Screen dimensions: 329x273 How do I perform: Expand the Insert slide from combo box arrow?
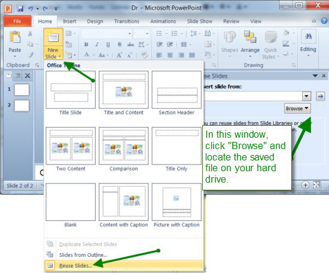coord(306,96)
